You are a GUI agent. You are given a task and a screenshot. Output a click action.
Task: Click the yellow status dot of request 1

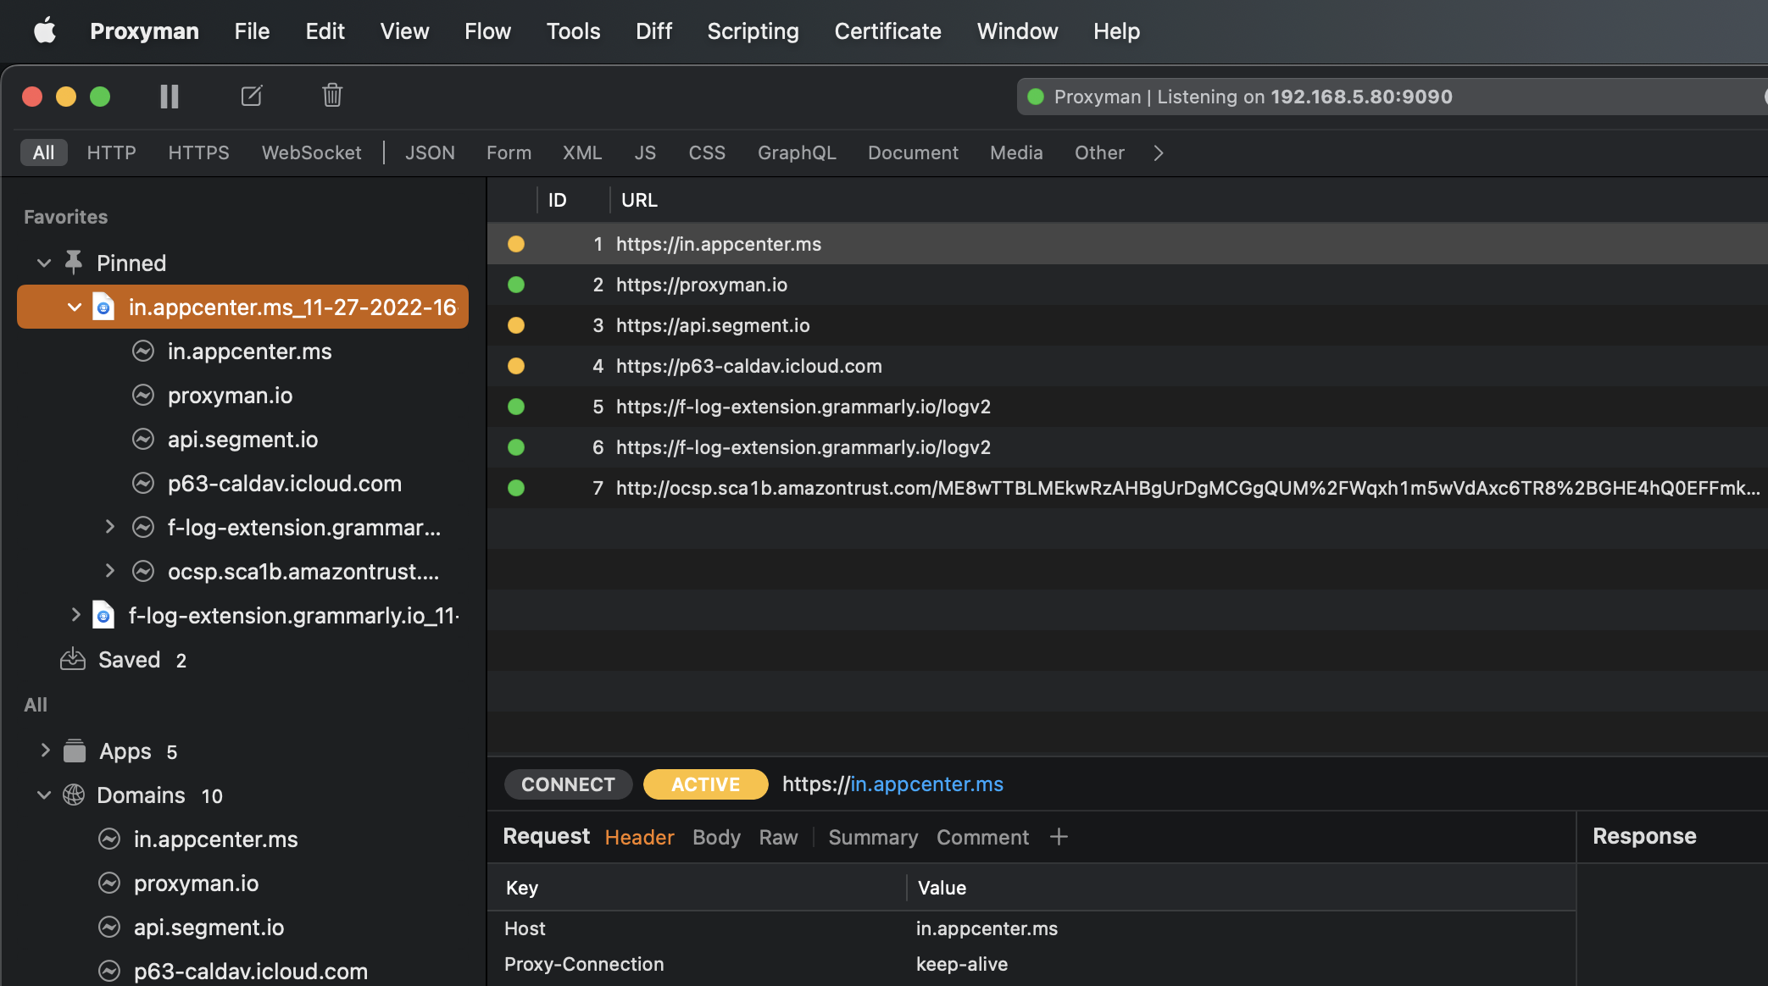pos(516,244)
